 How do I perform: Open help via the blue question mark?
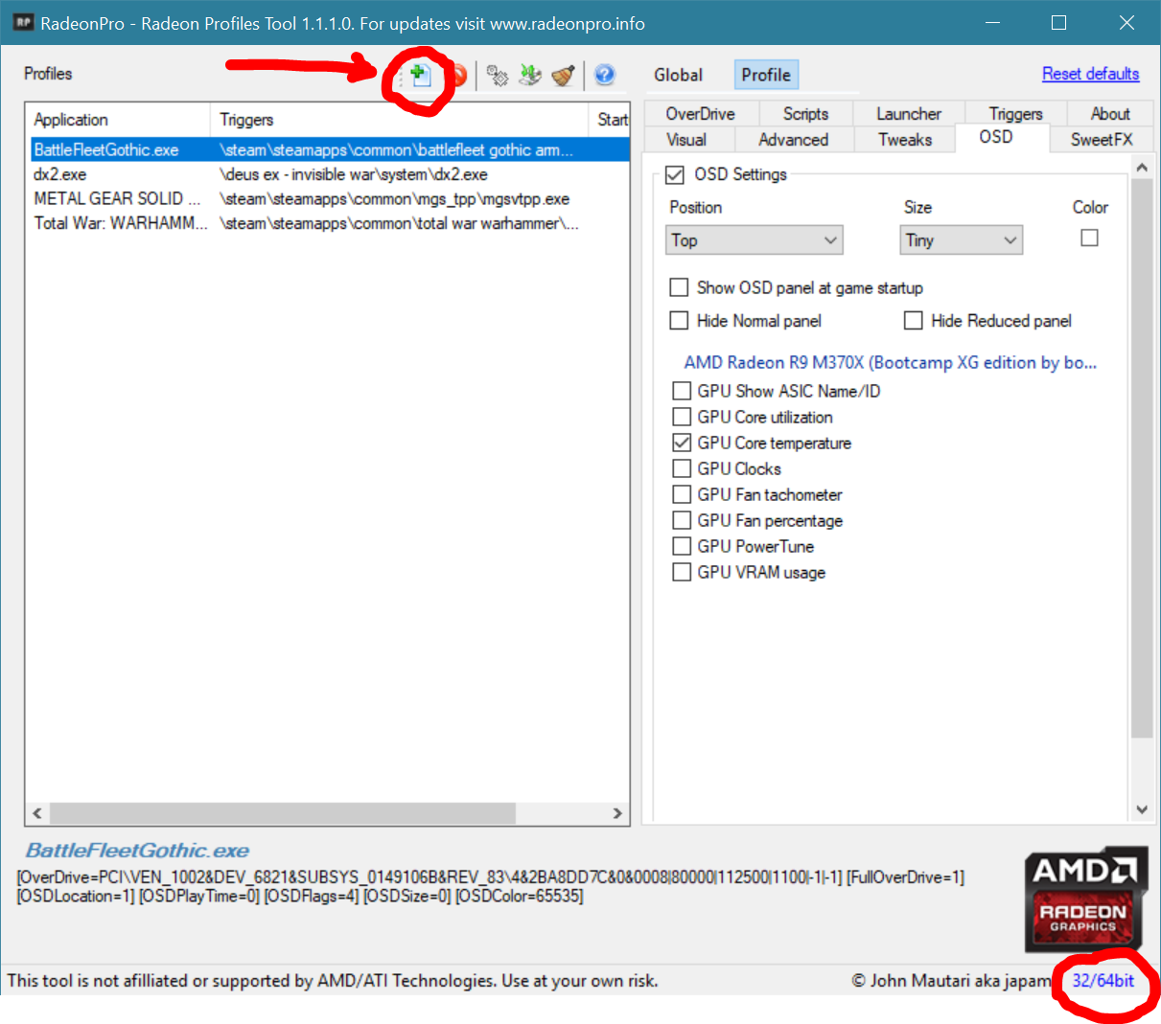pos(605,75)
